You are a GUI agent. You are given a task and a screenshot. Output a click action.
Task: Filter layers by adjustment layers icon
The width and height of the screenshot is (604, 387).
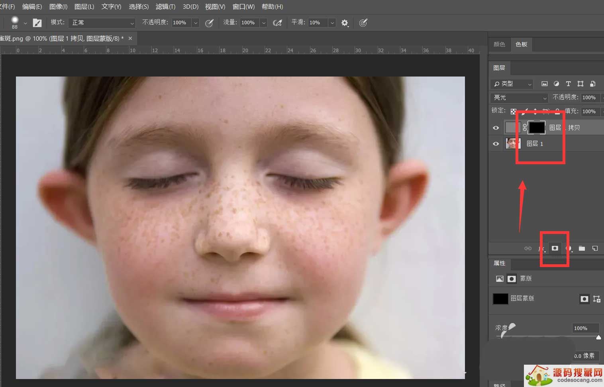[556, 84]
